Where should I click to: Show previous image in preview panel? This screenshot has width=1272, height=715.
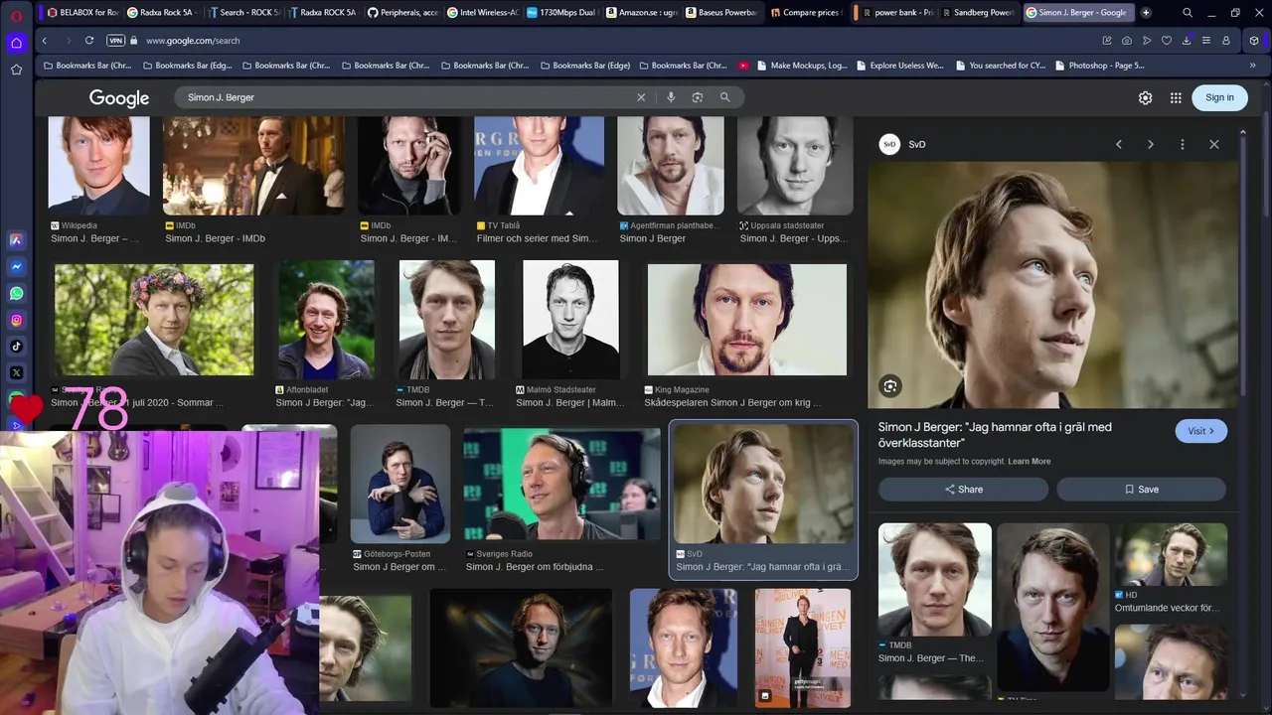[x=1119, y=144]
